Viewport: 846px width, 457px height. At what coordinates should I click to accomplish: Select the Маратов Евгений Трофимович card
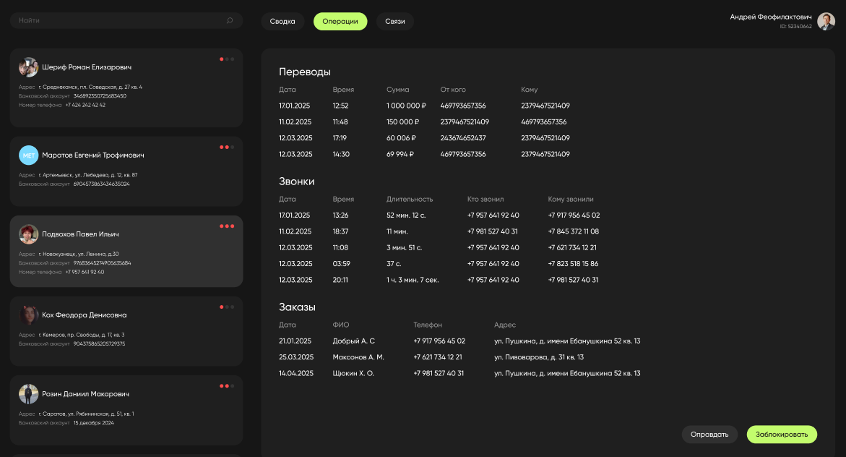click(x=126, y=171)
